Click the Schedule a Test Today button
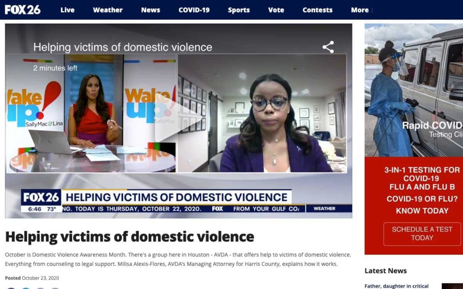The image size is (463, 289). point(422,234)
